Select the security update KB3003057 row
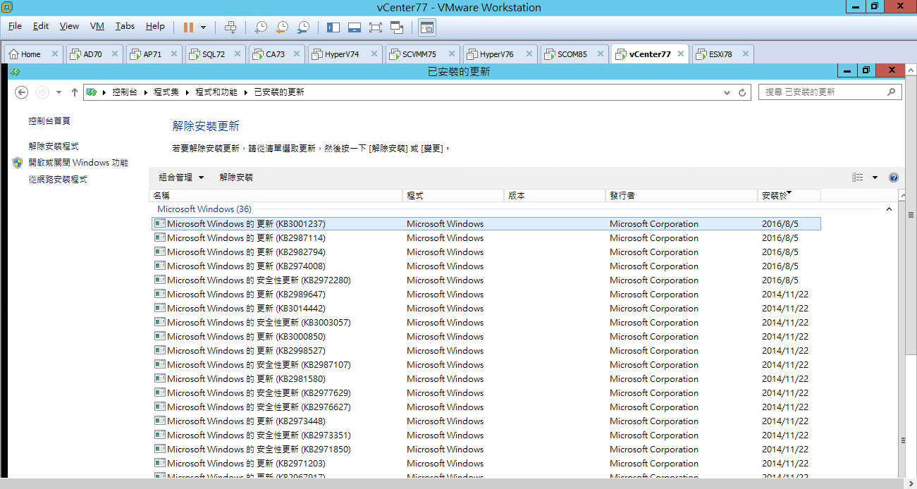 click(486, 323)
